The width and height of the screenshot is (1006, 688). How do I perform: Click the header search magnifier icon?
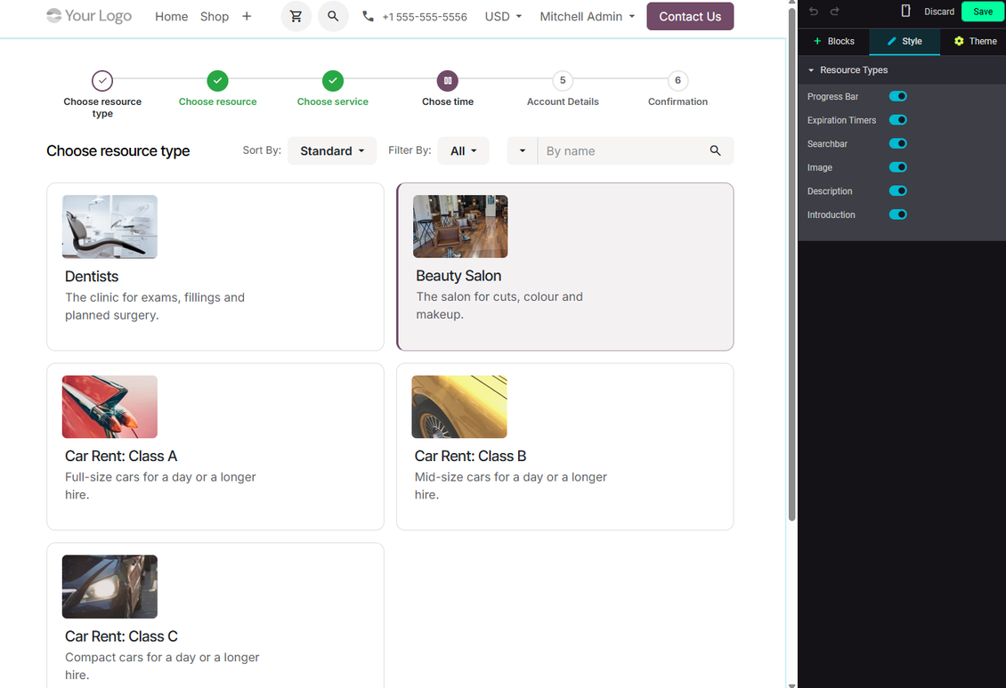333,17
